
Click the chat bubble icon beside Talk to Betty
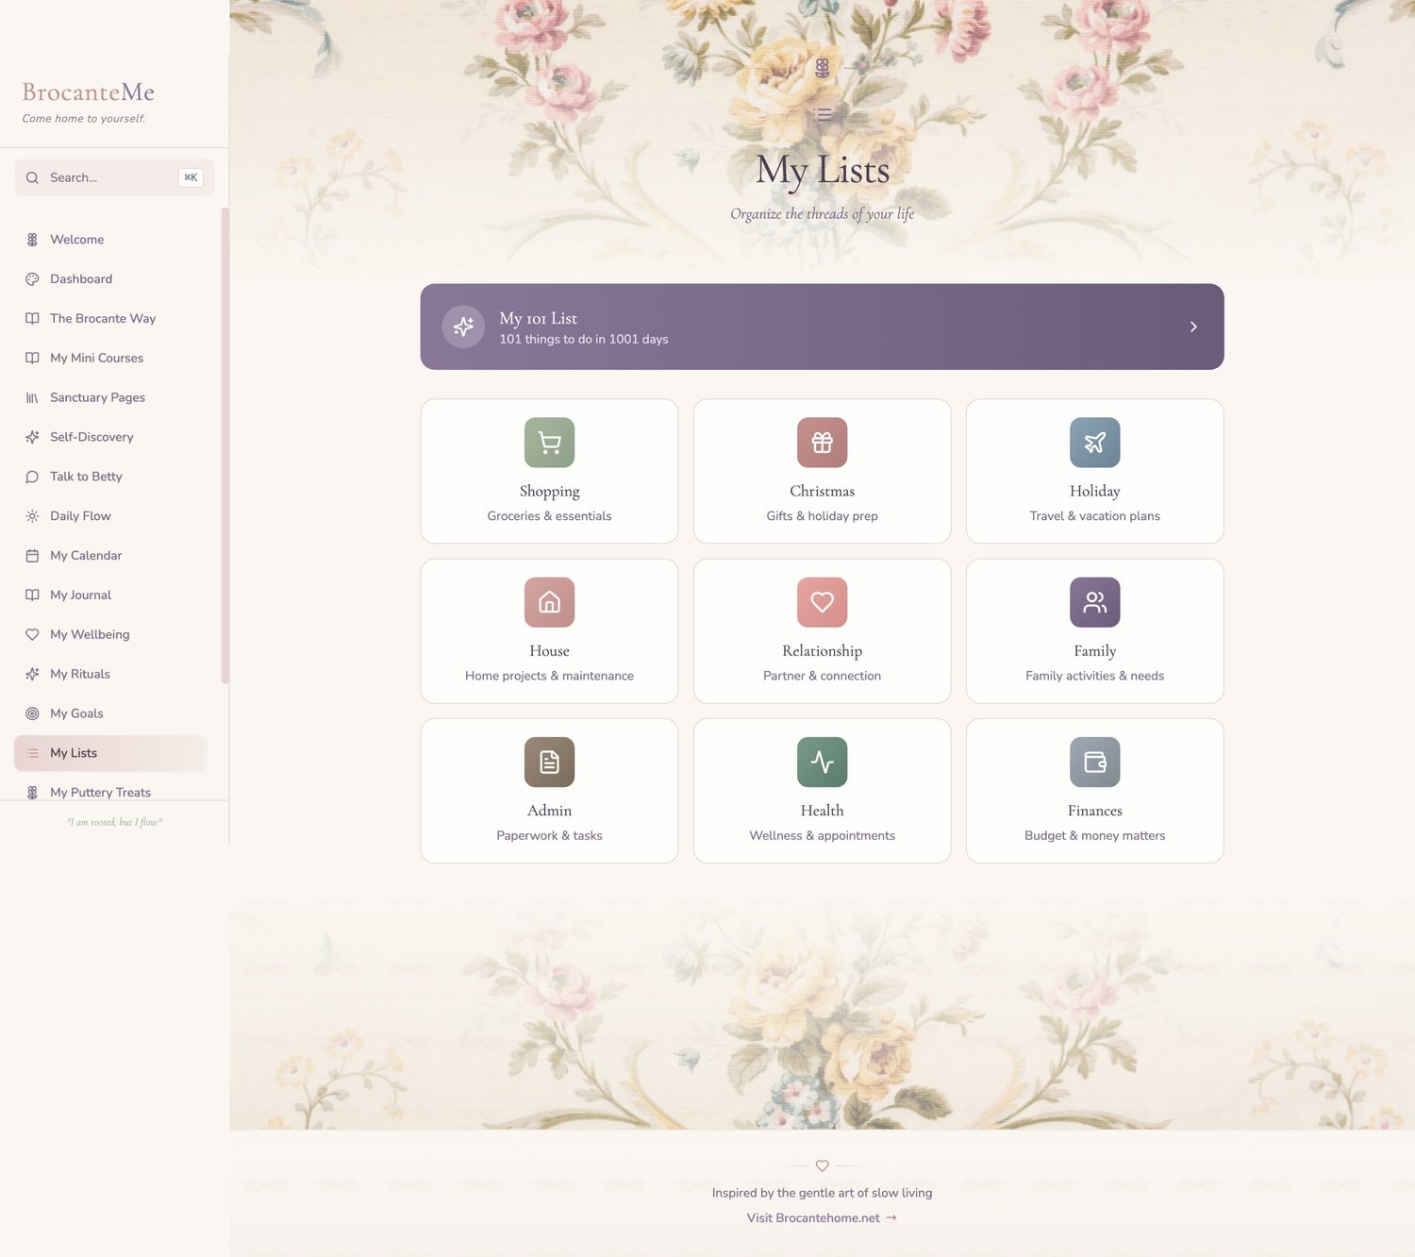32,477
